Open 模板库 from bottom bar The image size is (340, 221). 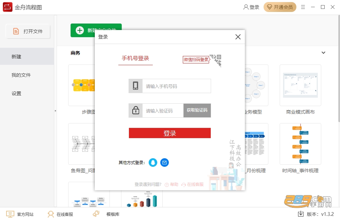106,214
